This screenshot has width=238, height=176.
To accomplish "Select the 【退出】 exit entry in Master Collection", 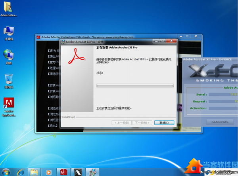I will pos(53,126).
